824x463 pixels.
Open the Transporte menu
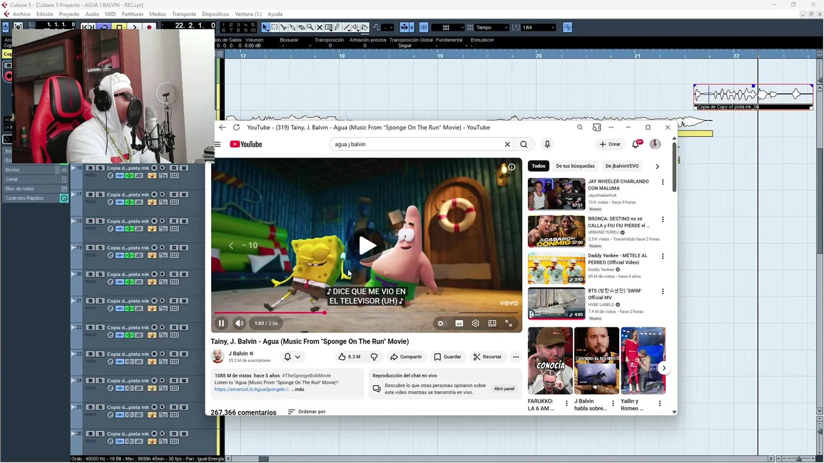click(x=184, y=14)
